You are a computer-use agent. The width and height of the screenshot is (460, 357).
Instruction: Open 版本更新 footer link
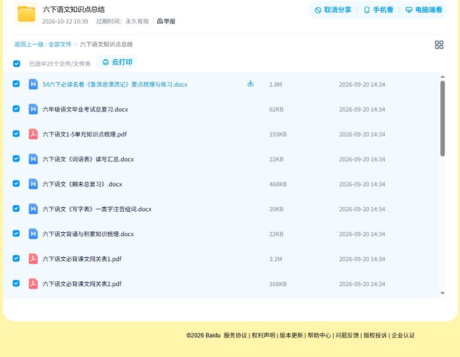pos(291,335)
